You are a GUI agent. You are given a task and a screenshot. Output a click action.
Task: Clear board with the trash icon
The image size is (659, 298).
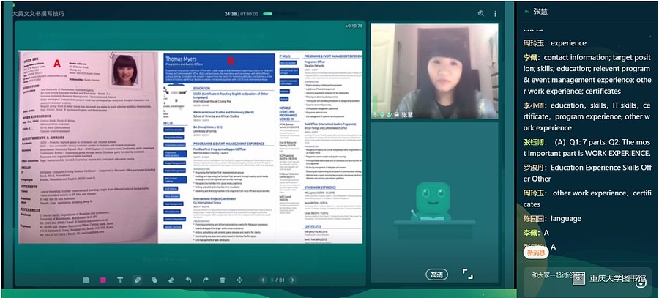pos(223,280)
